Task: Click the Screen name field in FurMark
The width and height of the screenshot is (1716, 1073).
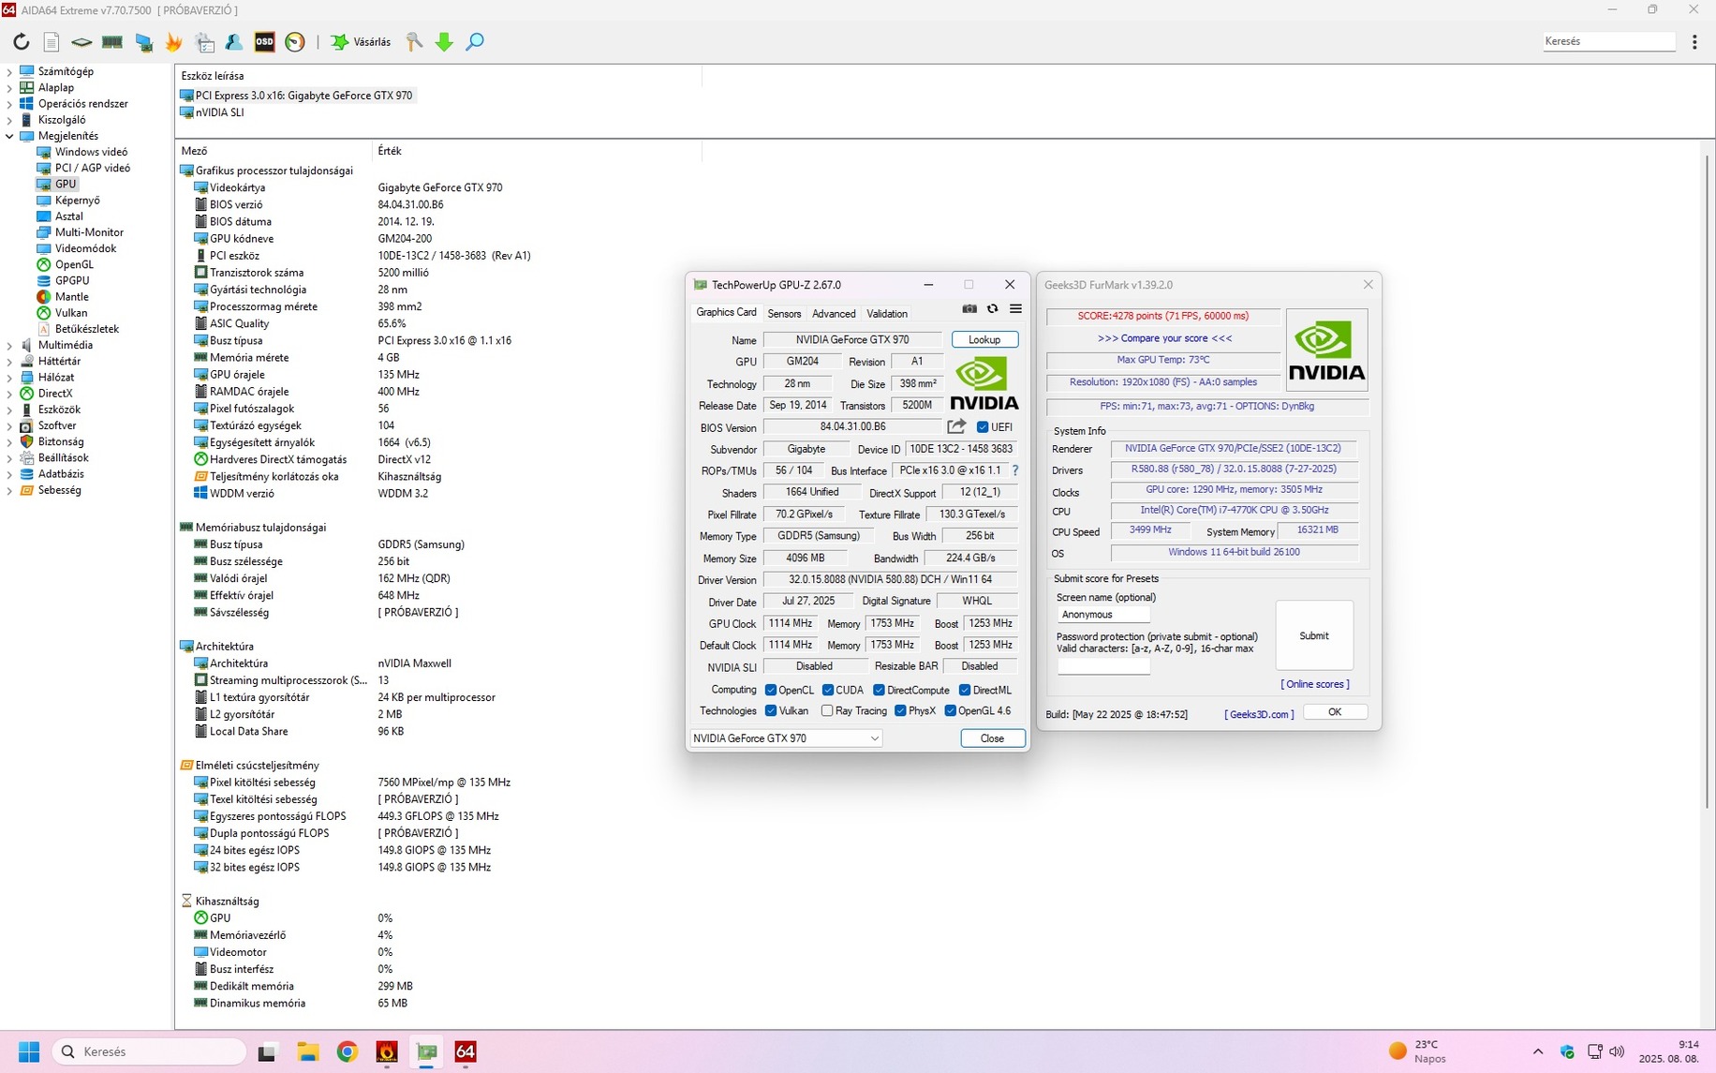Action: (1103, 615)
